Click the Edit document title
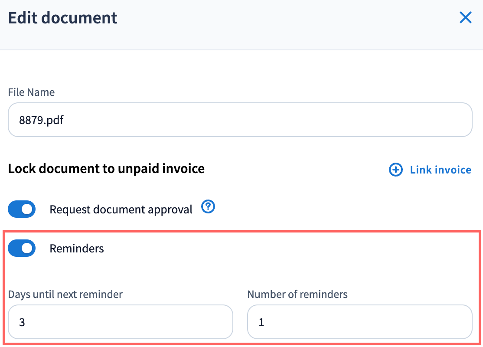The width and height of the screenshot is (483, 347). tap(63, 18)
